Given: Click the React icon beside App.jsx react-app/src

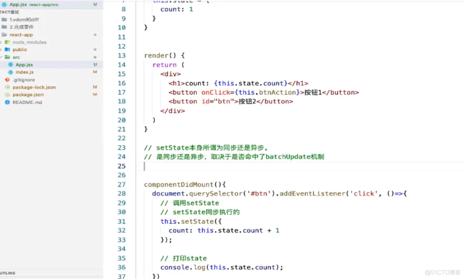Looking at the screenshot, I should [x=4, y=4].
